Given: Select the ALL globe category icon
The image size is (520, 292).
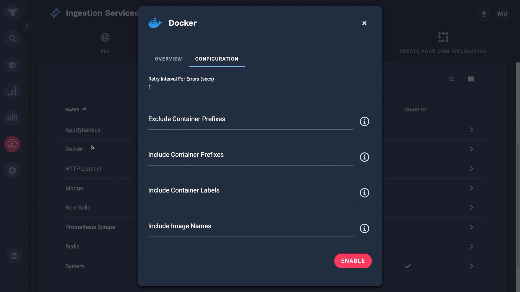Looking at the screenshot, I should point(105,37).
